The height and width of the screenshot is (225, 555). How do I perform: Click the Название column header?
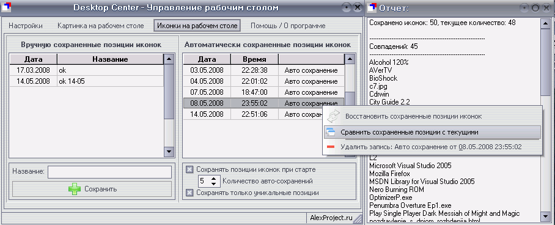coord(110,59)
